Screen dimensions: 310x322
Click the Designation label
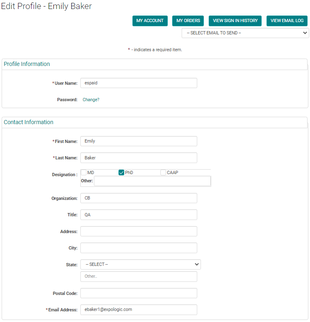point(64,175)
